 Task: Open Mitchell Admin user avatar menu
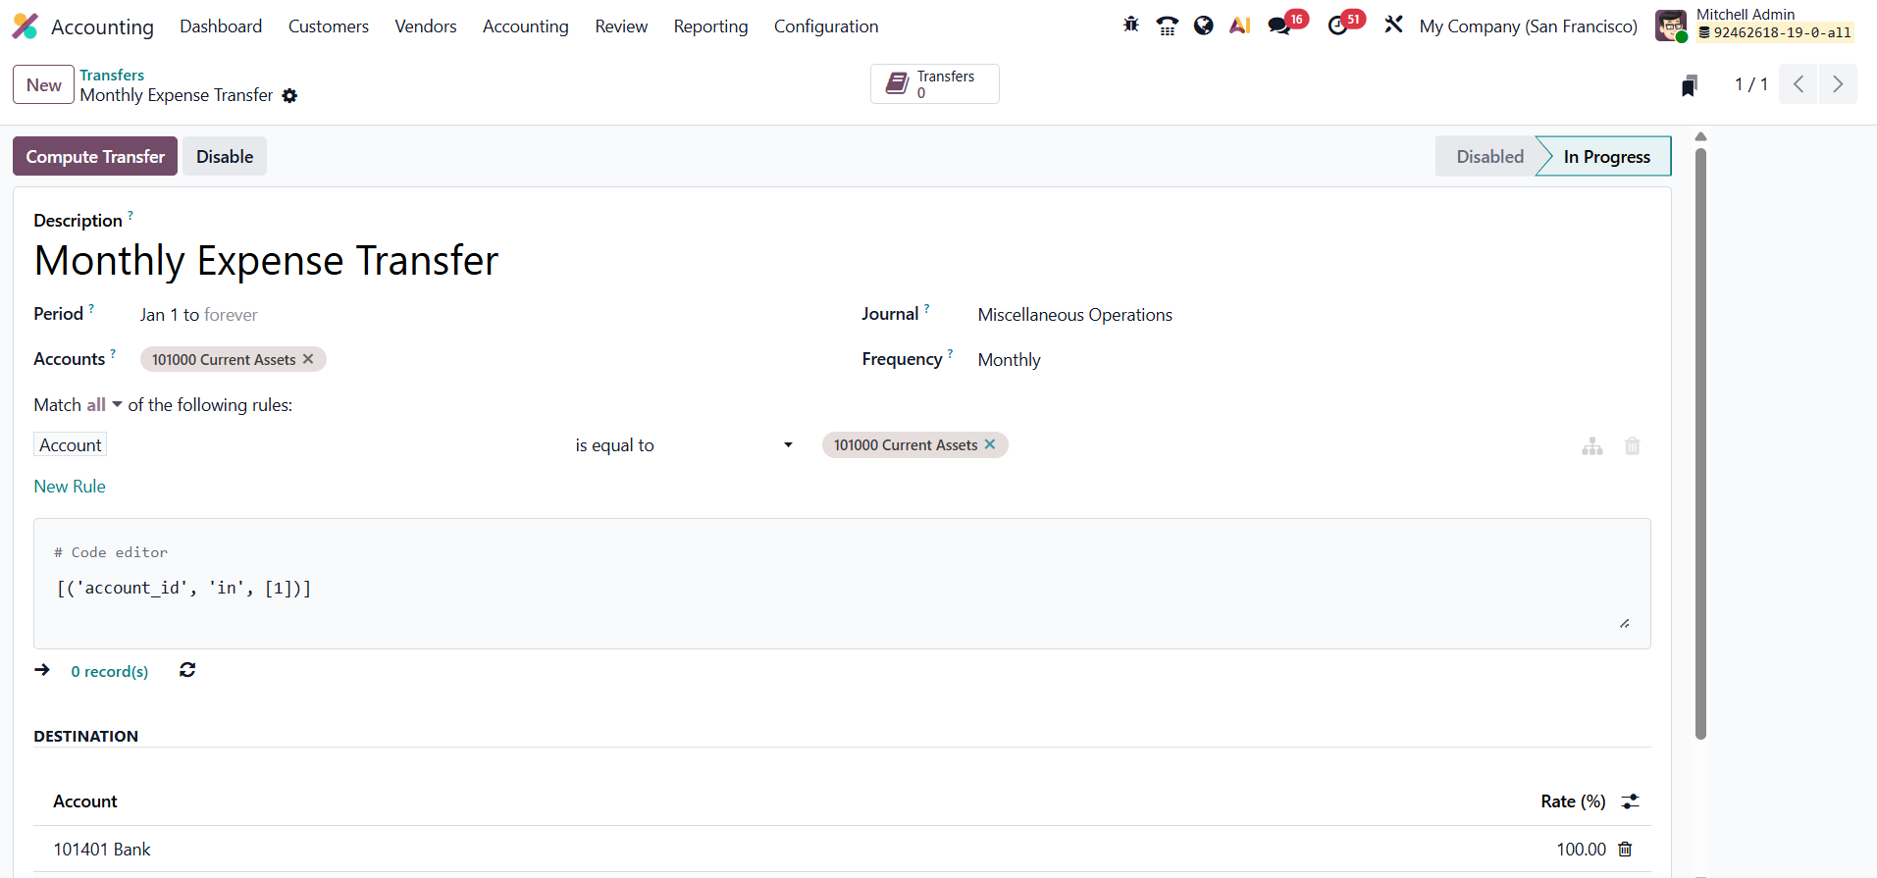[x=1753, y=26]
